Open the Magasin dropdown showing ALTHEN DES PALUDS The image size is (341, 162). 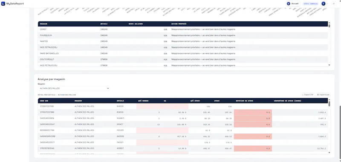(x=73, y=88)
